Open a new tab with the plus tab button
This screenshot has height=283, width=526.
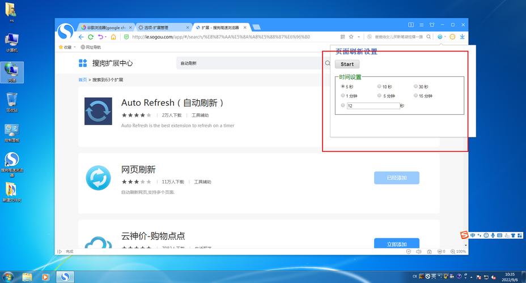pos(256,27)
